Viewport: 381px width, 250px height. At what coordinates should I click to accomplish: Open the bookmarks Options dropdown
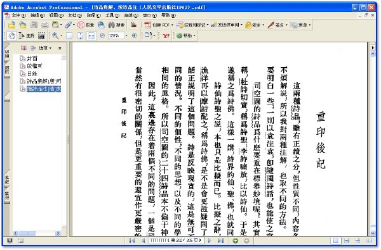(46, 48)
